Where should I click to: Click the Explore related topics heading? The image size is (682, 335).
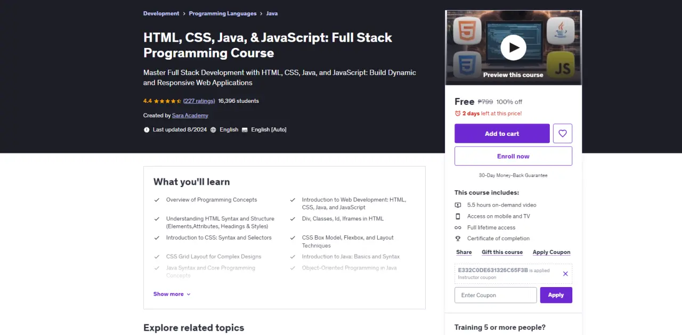coord(193,328)
